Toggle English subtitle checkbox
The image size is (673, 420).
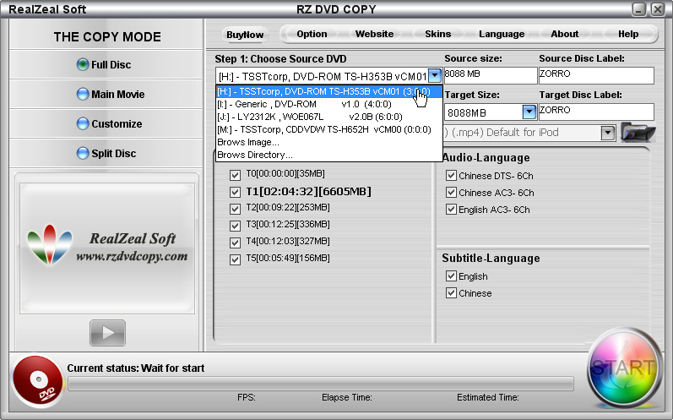pos(451,276)
